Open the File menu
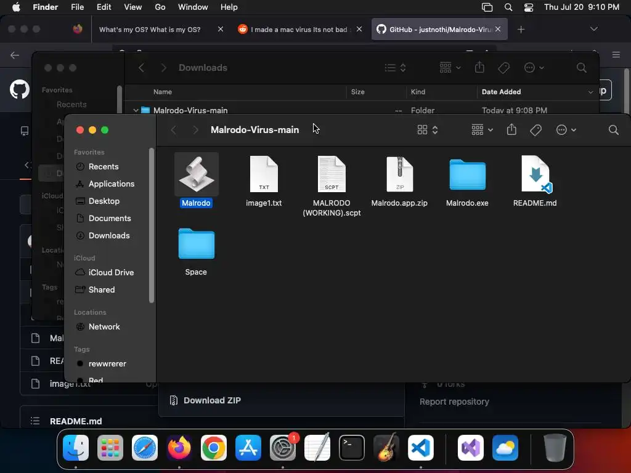This screenshot has width=631, height=473. point(77,7)
